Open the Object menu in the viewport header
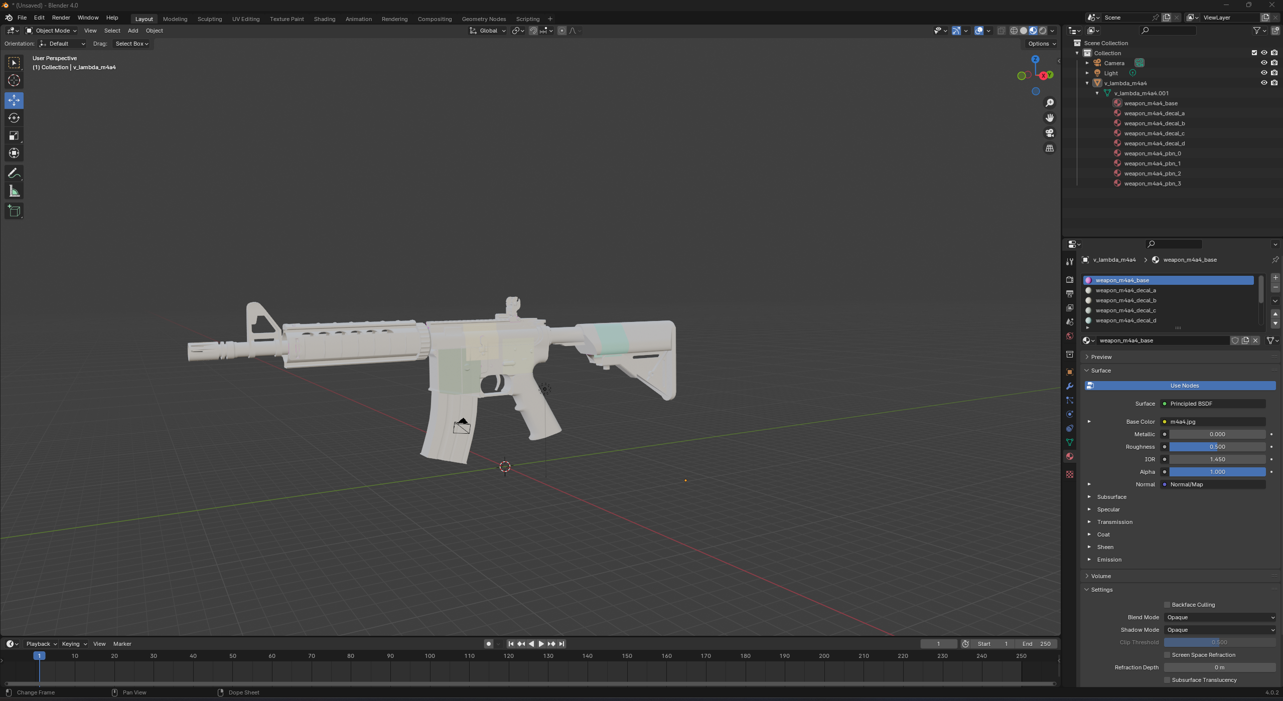 tap(154, 31)
